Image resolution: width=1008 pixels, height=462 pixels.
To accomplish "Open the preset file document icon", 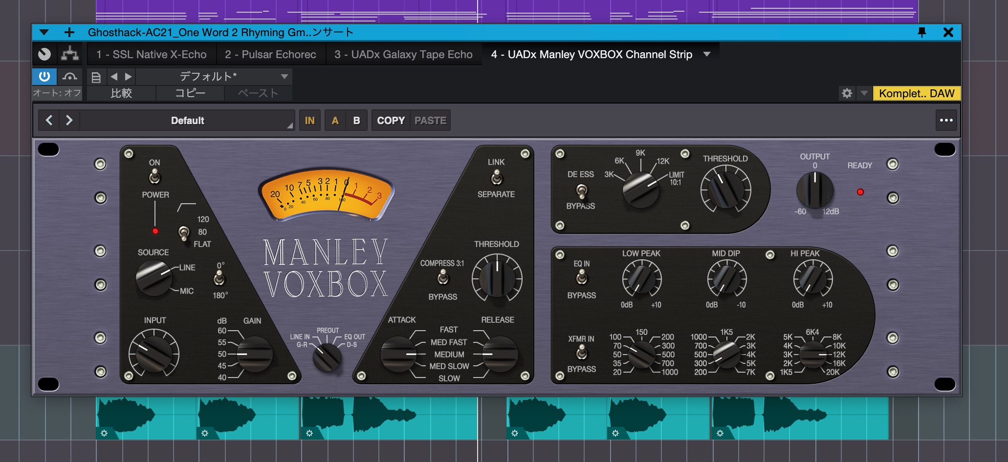I will coord(96,77).
